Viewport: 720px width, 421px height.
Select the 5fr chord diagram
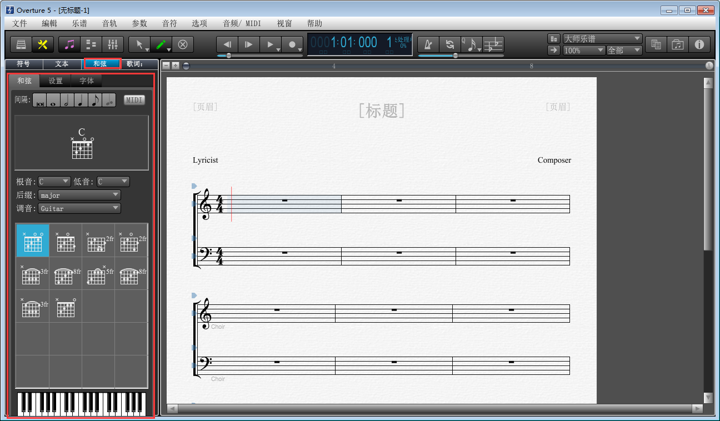tap(98, 273)
